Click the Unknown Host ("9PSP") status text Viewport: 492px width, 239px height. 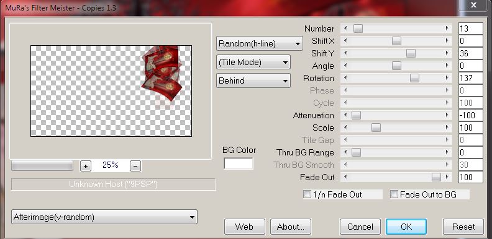(113, 184)
